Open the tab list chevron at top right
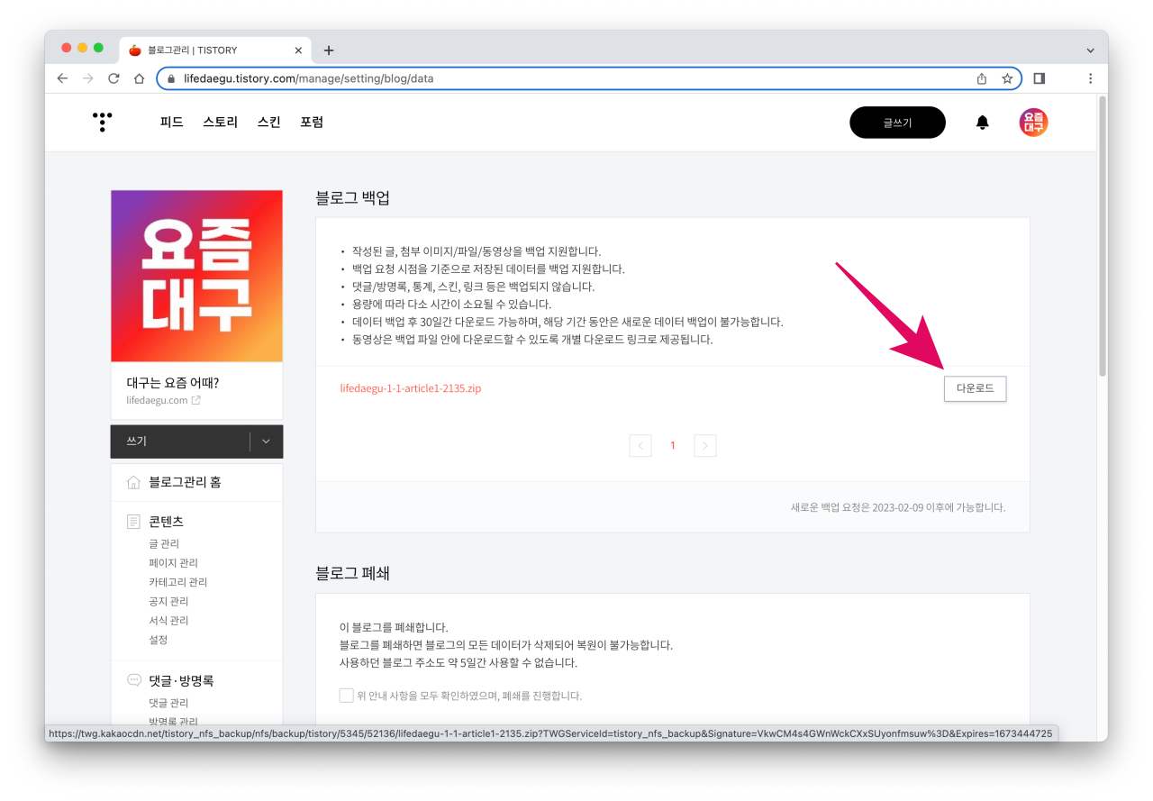Image resolution: width=1153 pixels, height=801 pixels. 1091,50
